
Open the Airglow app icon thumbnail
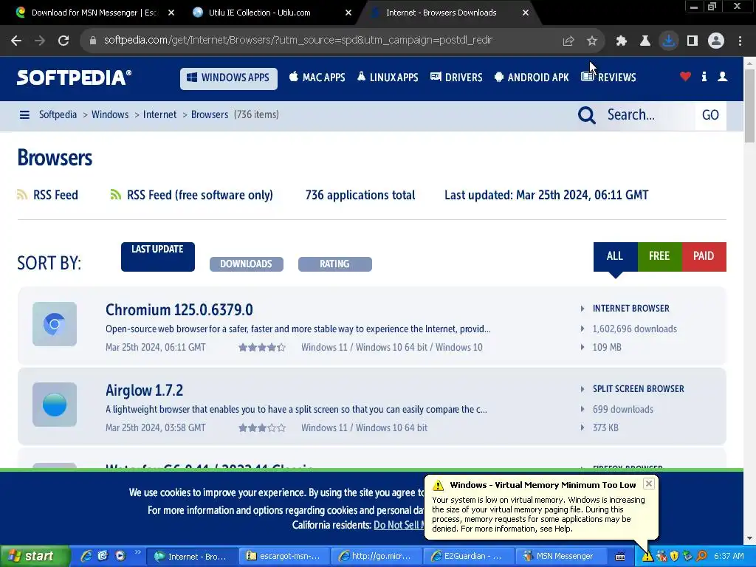[55, 405]
